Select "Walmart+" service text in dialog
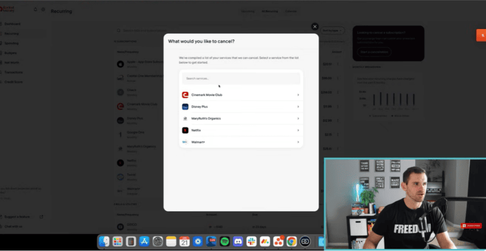The height and width of the screenshot is (251, 486). point(198,142)
